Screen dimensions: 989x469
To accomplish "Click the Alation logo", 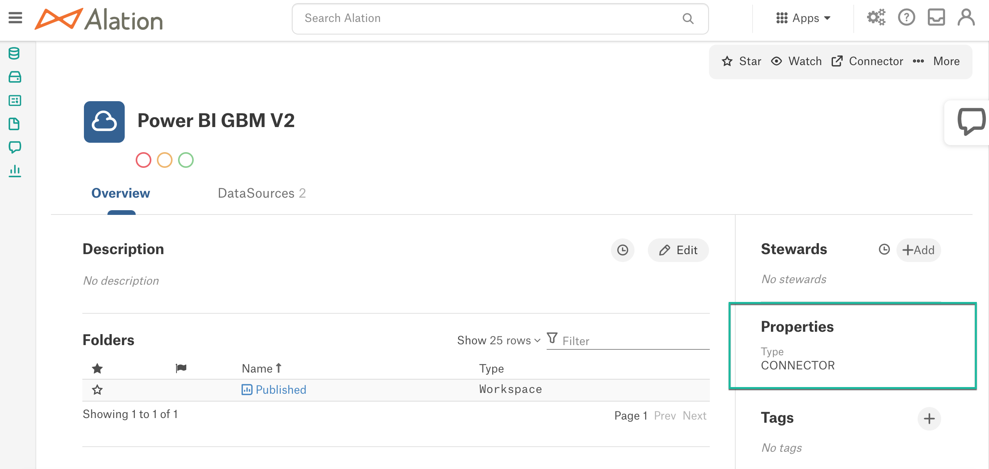I will [98, 19].
